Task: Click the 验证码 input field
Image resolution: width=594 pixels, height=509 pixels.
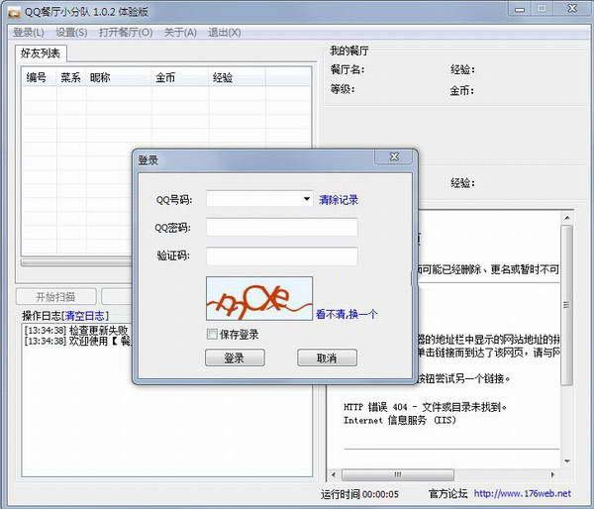Action: point(282,255)
